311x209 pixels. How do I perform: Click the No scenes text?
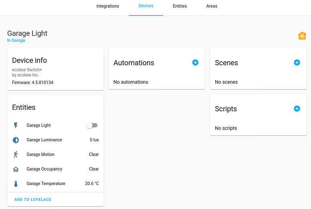pos(226,82)
